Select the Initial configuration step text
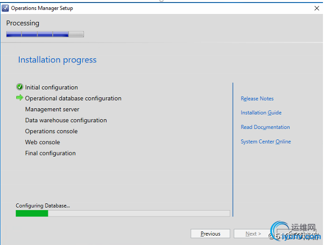This screenshot has width=324, height=245. 52,87
